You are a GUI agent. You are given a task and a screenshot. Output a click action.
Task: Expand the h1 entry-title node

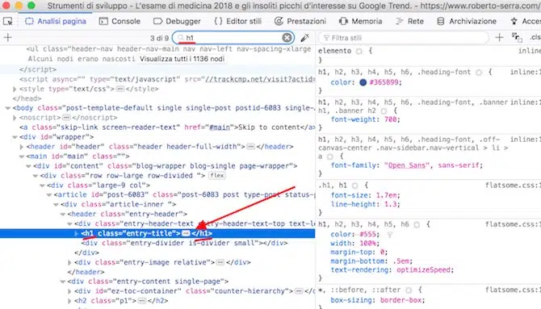pyautogui.click(x=77, y=233)
